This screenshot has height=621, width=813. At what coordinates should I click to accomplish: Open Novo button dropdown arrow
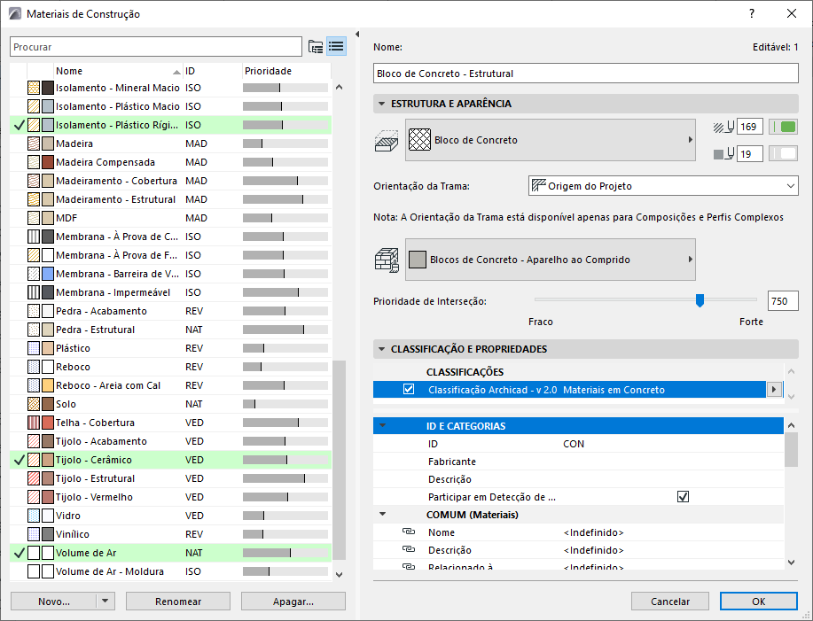click(106, 602)
